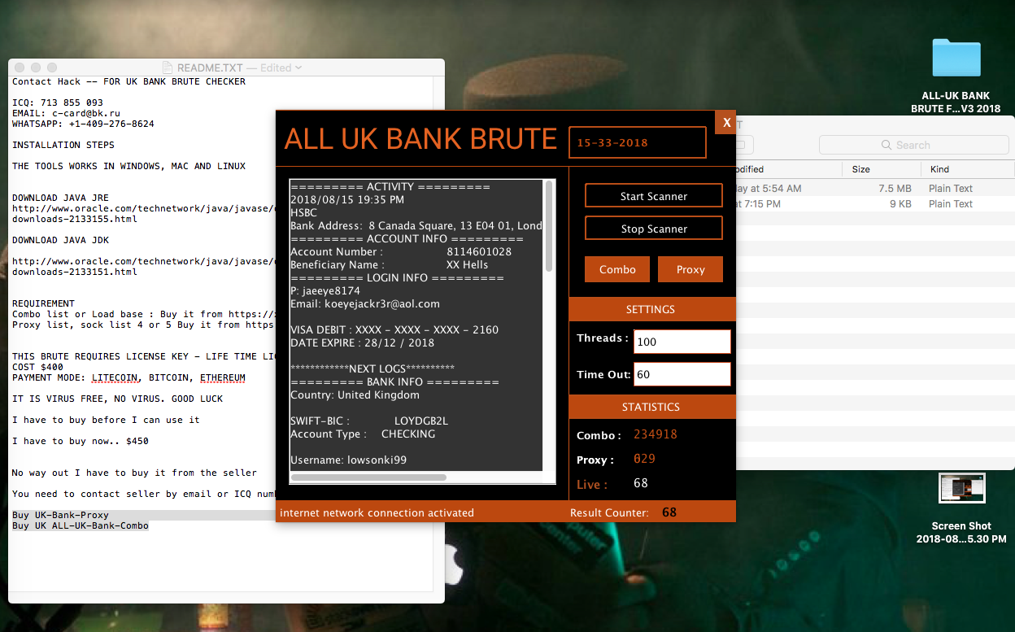Click the Combo count value 234918
1015x632 pixels.
click(x=656, y=434)
